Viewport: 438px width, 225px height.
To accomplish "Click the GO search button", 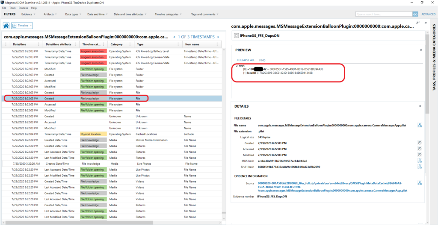I will (x=415, y=14).
